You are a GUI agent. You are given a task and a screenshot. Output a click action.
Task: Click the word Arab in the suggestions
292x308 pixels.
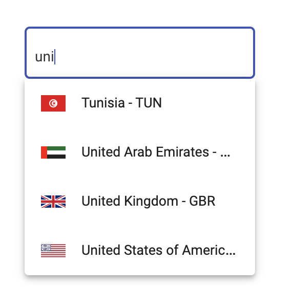pos(138,152)
